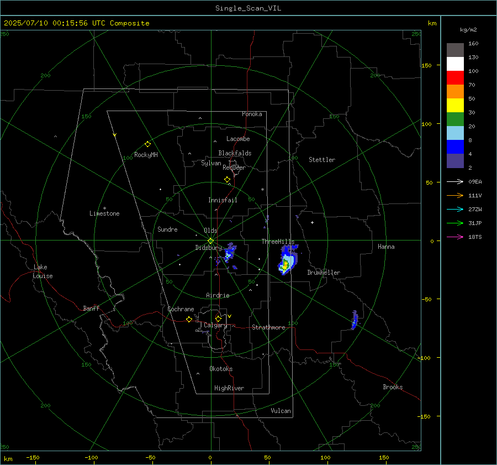Click the Blackfalds label

click(235, 153)
